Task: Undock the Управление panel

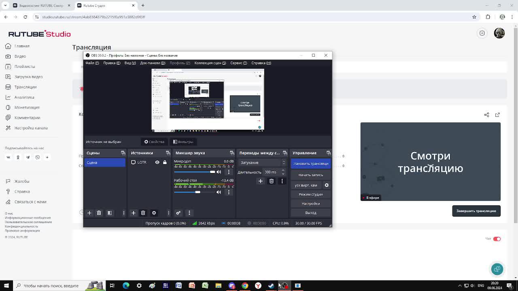Action: click(x=329, y=153)
